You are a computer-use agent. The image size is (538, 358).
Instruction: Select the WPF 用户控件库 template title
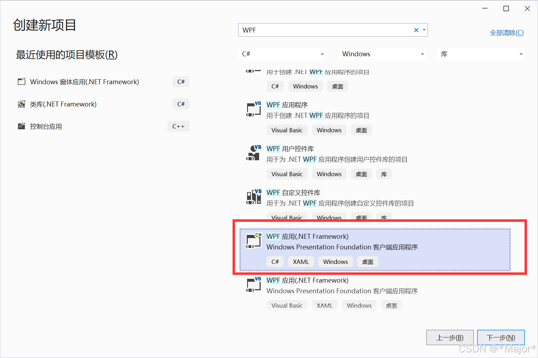tap(290, 149)
